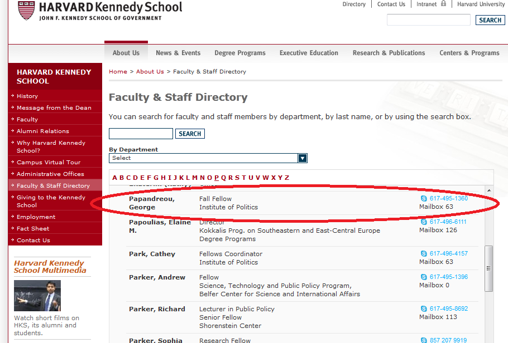Go to Home breadcrumb link
The height and width of the screenshot is (343, 508).
click(x=118, y=71)
